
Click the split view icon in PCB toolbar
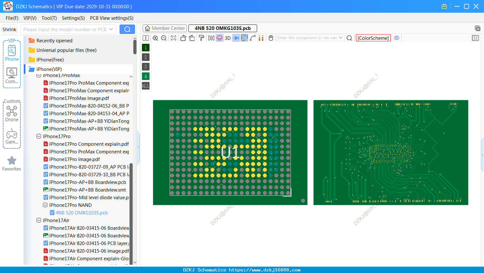(146, 38)
